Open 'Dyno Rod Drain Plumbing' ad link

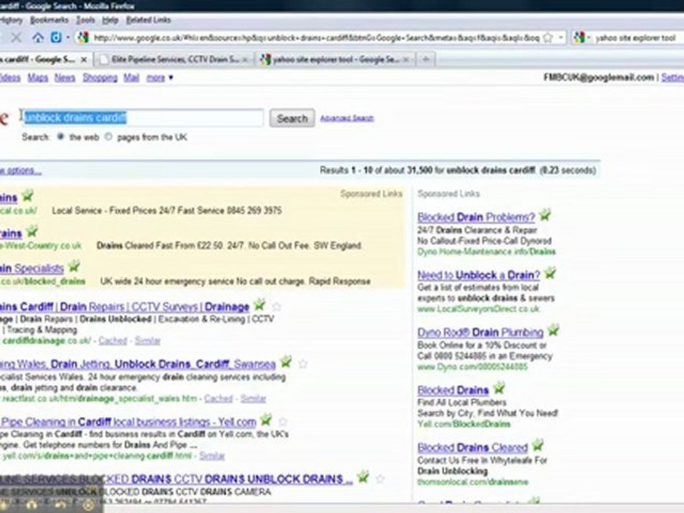click(x=480, y=333)
